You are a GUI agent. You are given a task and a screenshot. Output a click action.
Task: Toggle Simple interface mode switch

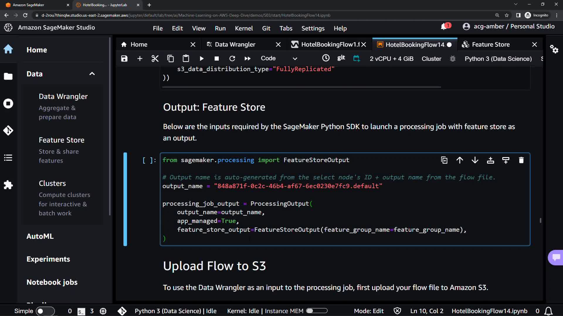pos(45,311)
